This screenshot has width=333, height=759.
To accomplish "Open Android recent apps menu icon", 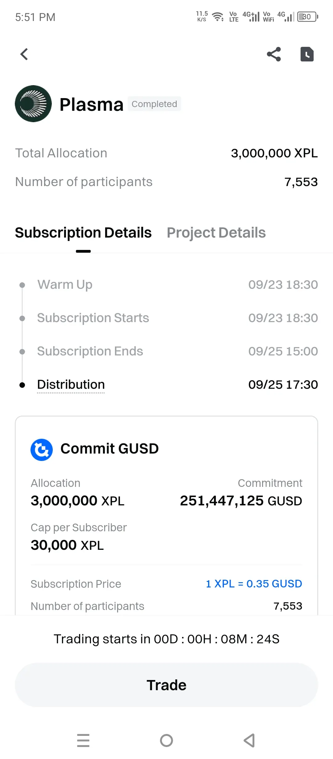I will click(83, 740).
